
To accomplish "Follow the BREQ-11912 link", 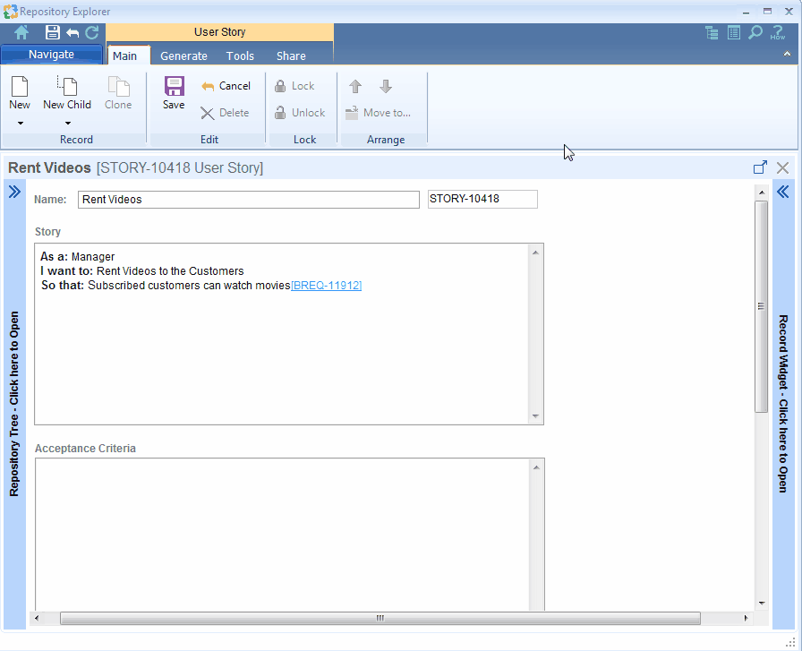I will tap(327, 286).
